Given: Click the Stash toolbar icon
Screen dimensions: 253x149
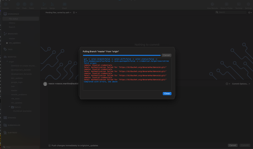Looking at the screenshot, I should [65, 4].
